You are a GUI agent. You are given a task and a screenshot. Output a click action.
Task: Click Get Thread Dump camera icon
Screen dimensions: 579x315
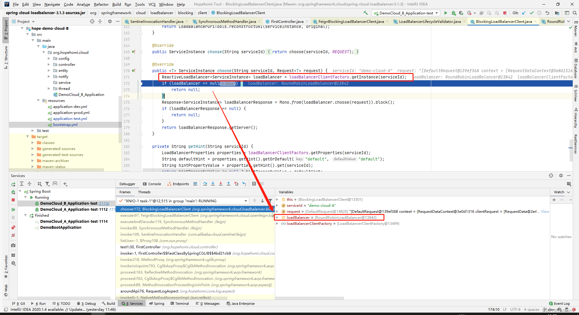point(13,246)
